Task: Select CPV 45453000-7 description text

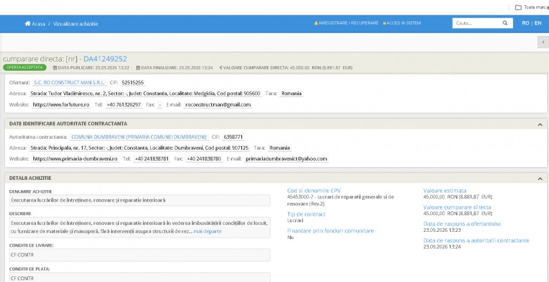Action: point(340,200)
